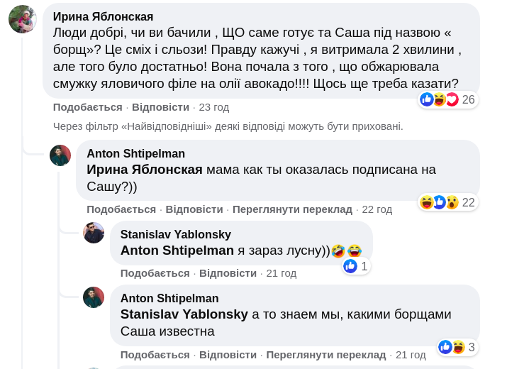The width and height of the screenshot is (507, 369).
Task: Open Anton Shtipelman's avatar on first reply
Action: click(x=60, y=155)
